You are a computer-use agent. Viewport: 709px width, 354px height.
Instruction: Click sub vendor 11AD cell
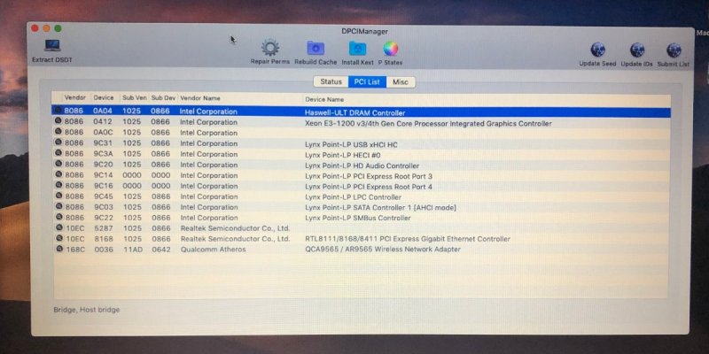[x=132, y=250]
